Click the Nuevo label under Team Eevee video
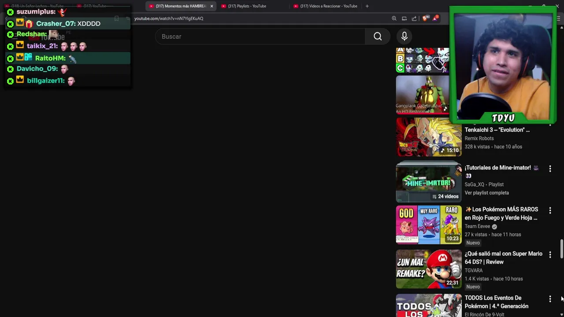The width and height of the screenshot is (564, 317). click(473, 243)
